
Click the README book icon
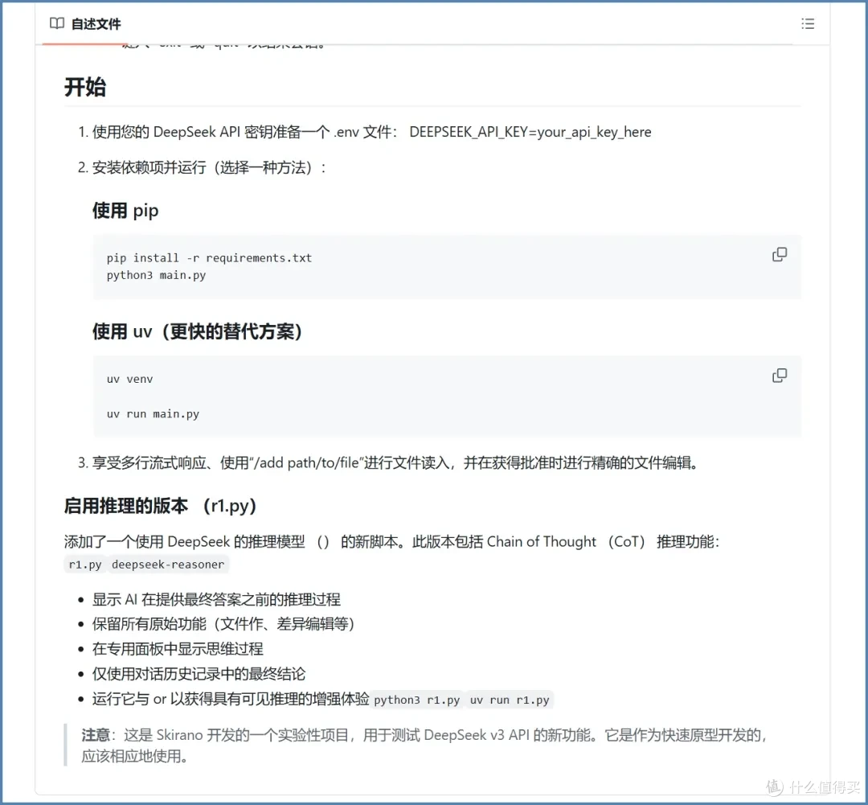point(56,23)
